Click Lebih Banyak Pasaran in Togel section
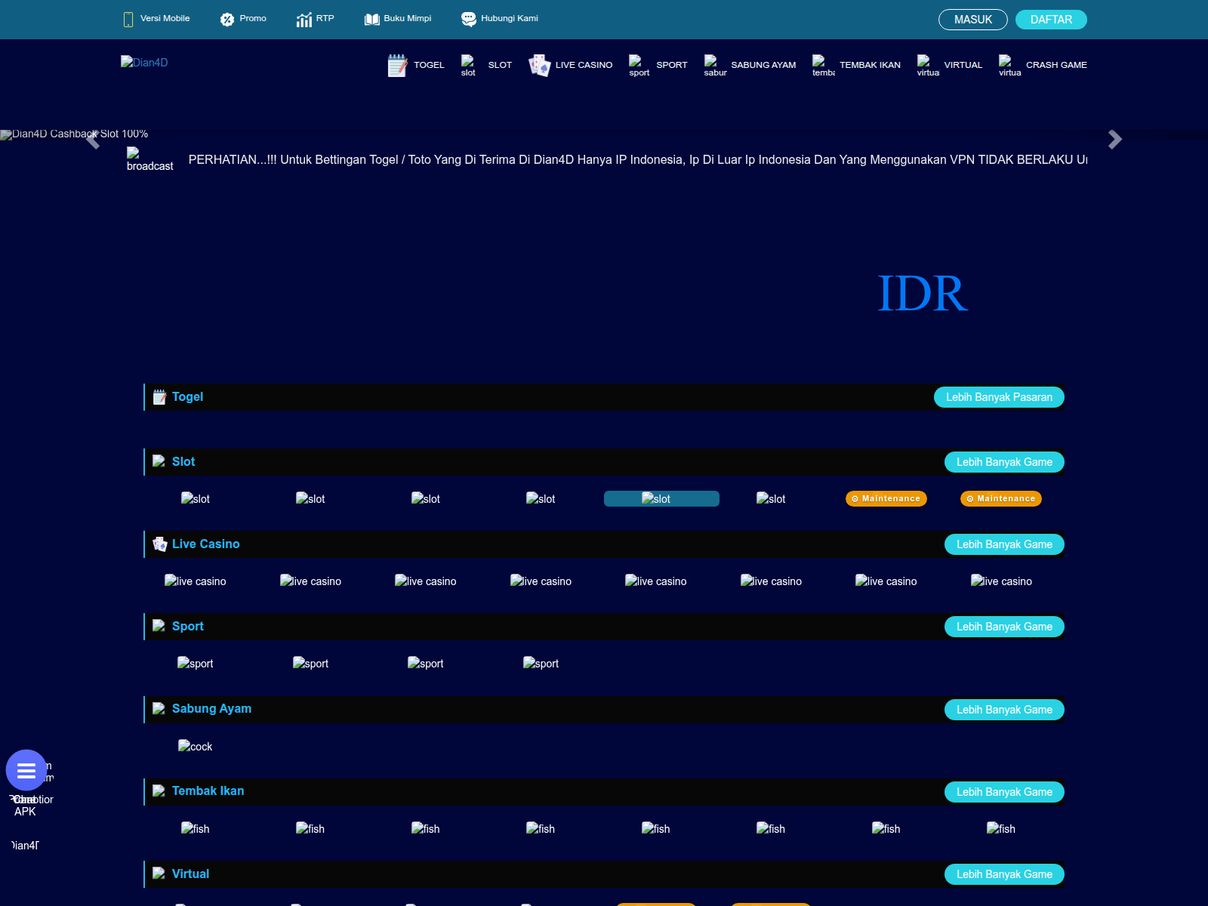This screenshot has height=906, width=1208. pos(999,397)
